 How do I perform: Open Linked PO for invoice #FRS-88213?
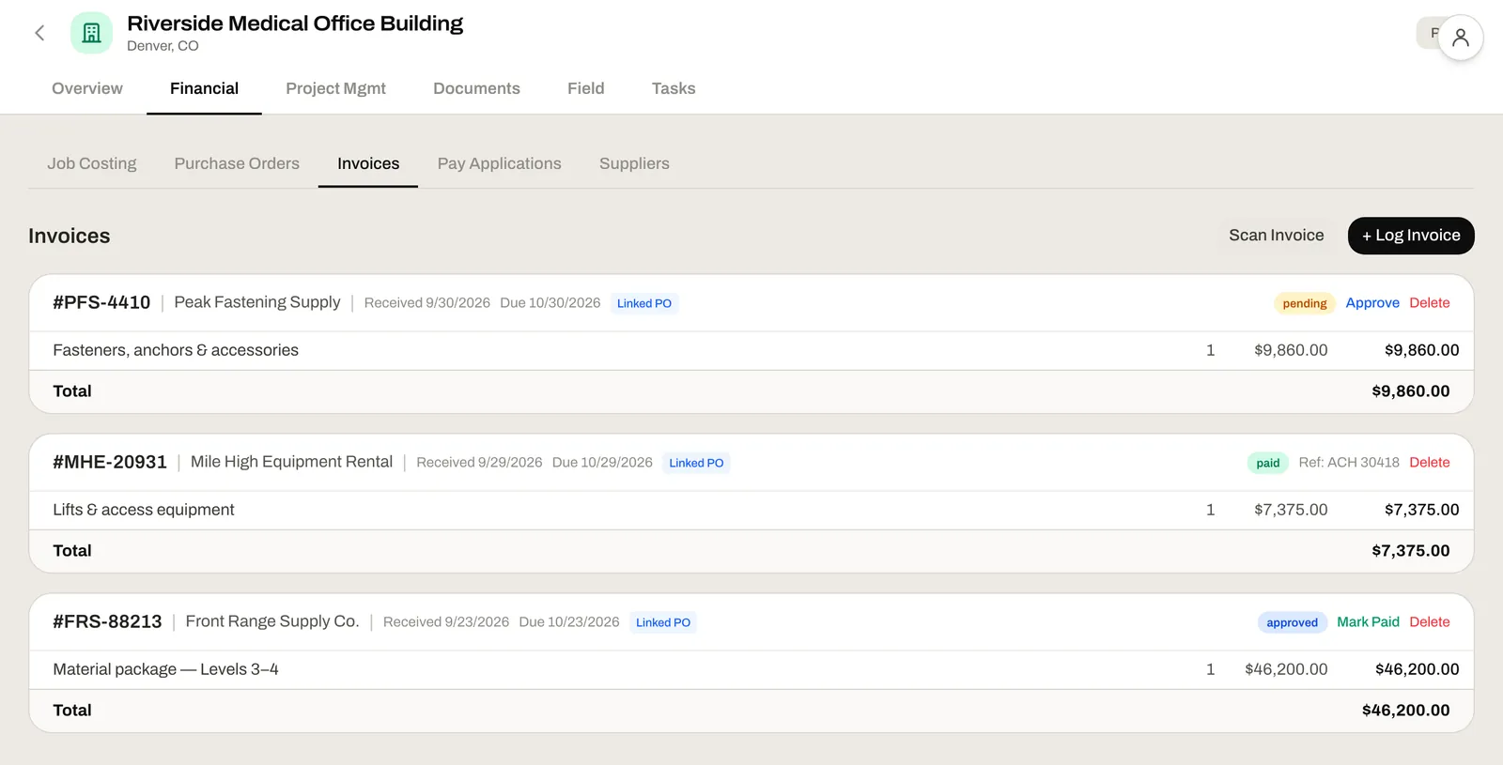click(663, 622)
